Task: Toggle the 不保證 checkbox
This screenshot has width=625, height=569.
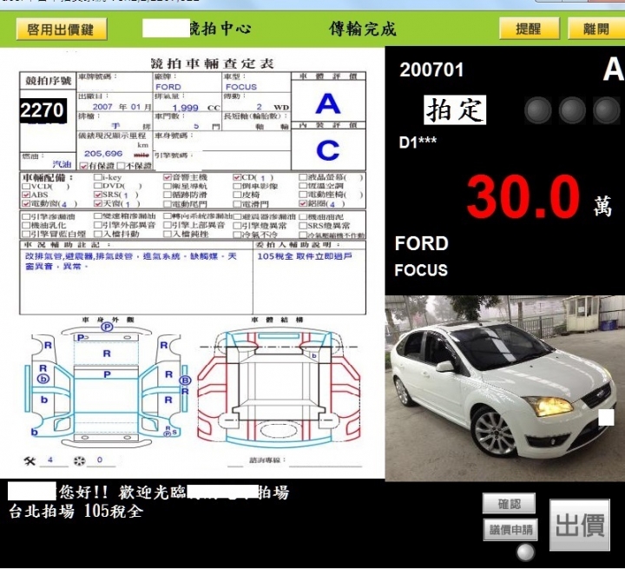Action: 121,166
